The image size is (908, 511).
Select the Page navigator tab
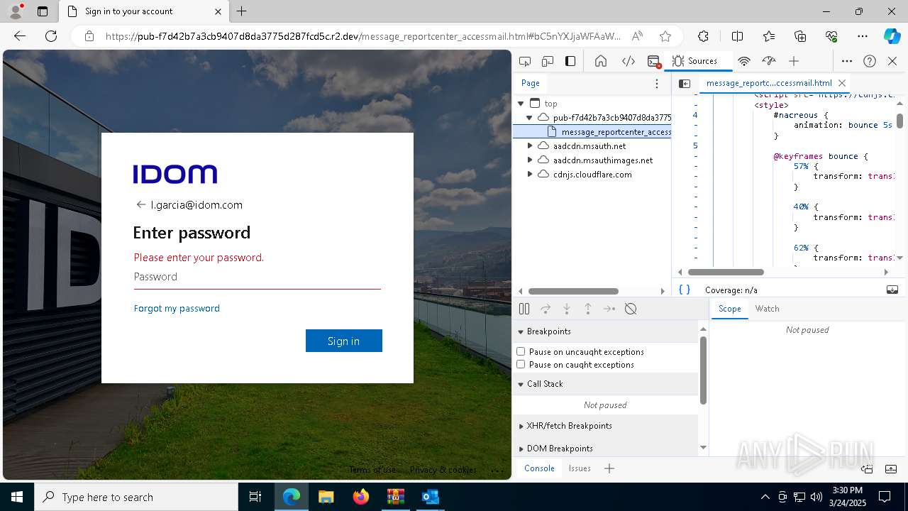pos(531,83)
